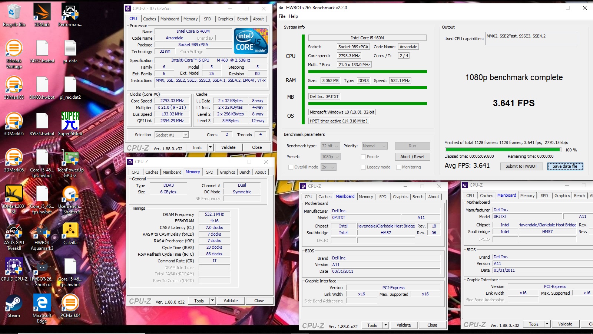Open Memory tab in rightmost CPU-Z window
This screenshot has height=334, width=593.
pos(527,196)
